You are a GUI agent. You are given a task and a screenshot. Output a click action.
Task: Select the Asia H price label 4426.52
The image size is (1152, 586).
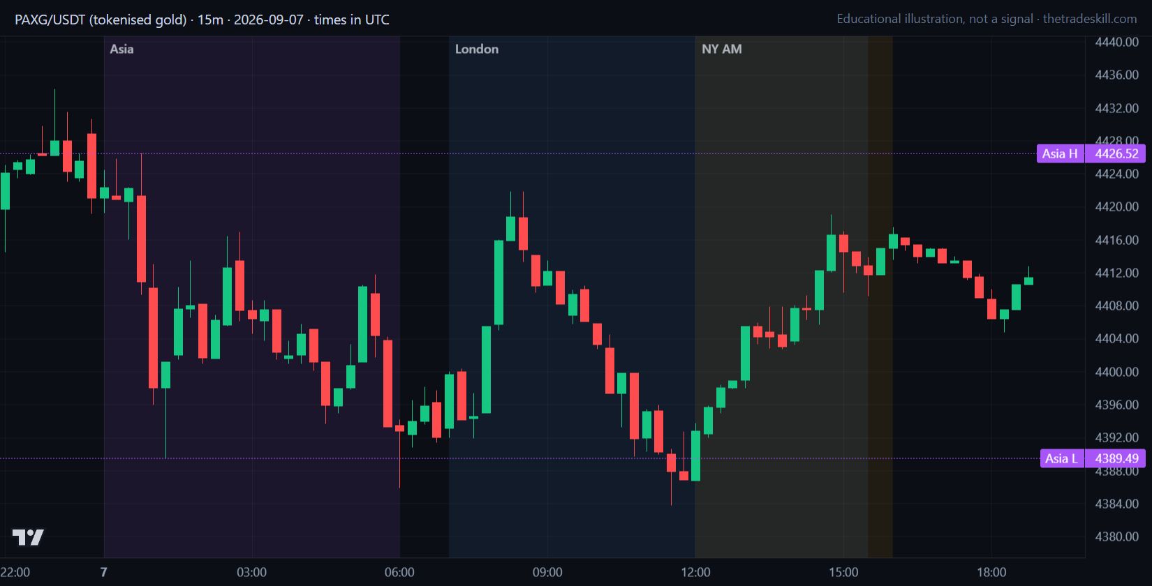1115,153
